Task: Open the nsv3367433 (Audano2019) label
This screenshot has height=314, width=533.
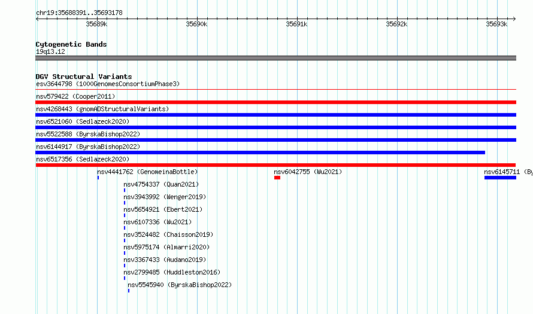Action: coord(165,260)
